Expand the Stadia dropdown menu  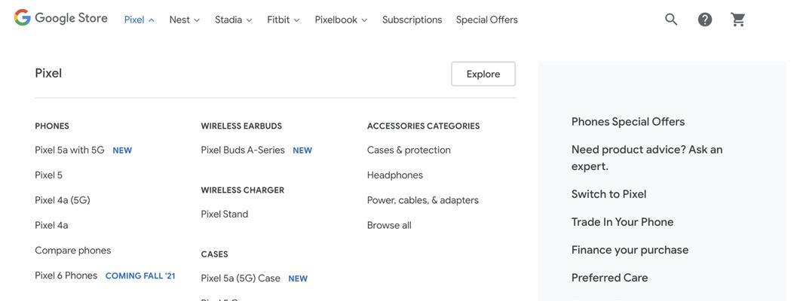coord(233,20)
